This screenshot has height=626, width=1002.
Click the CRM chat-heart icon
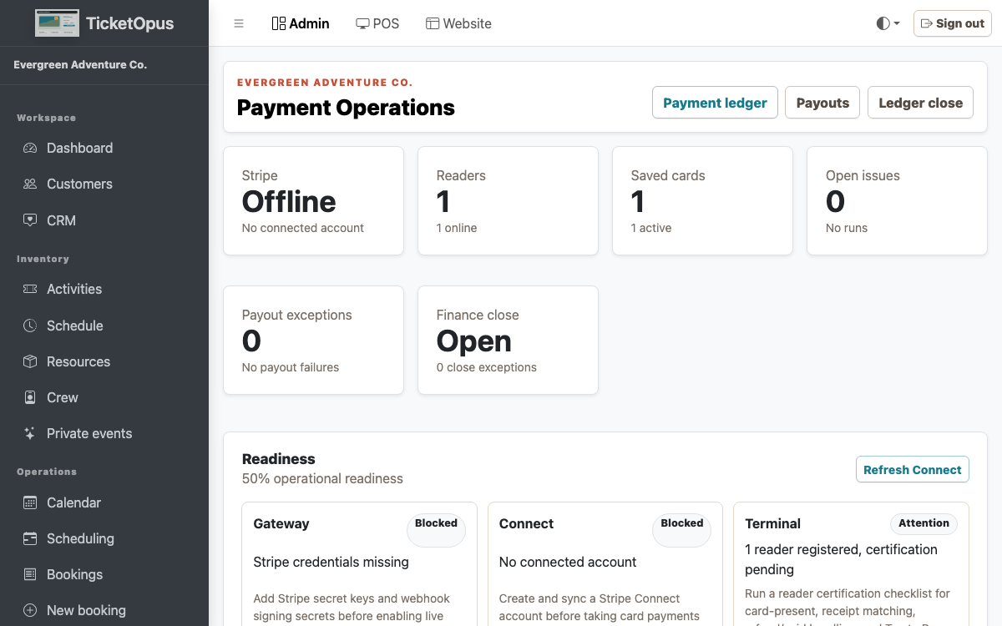pos(30,220)
